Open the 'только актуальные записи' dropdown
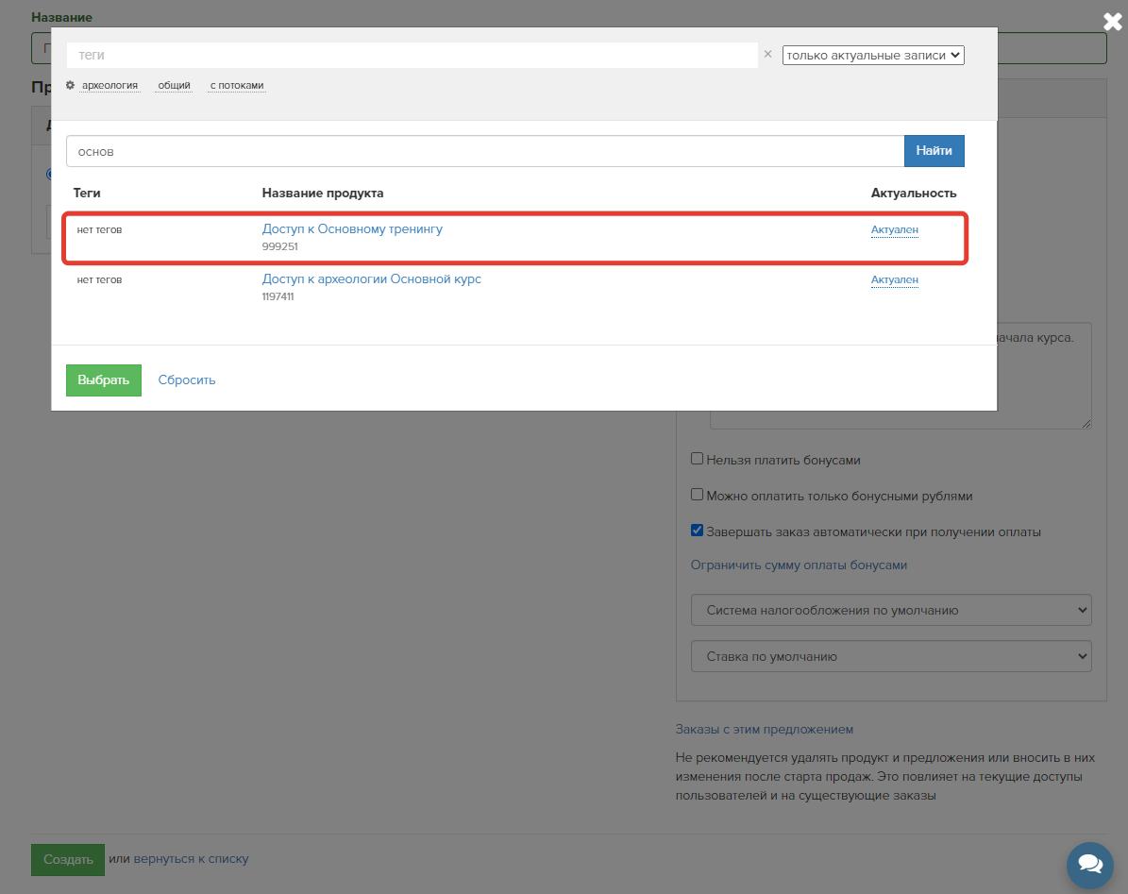The image size is (1128, 894). click(x=872, y=56)
